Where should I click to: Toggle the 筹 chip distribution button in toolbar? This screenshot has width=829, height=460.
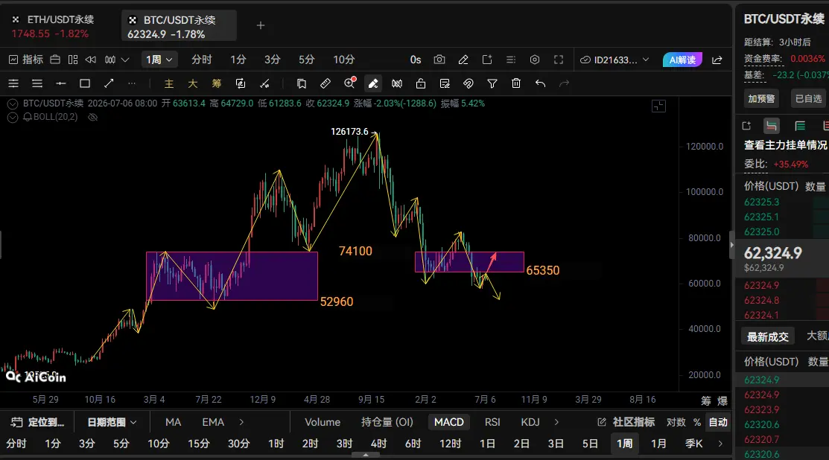(x=216, y=83)
